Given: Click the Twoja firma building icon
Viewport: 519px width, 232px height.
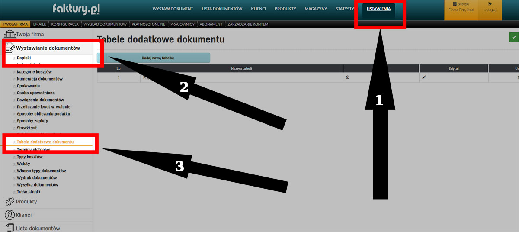Looking at the screenshot, I should (x=10, y=34).
